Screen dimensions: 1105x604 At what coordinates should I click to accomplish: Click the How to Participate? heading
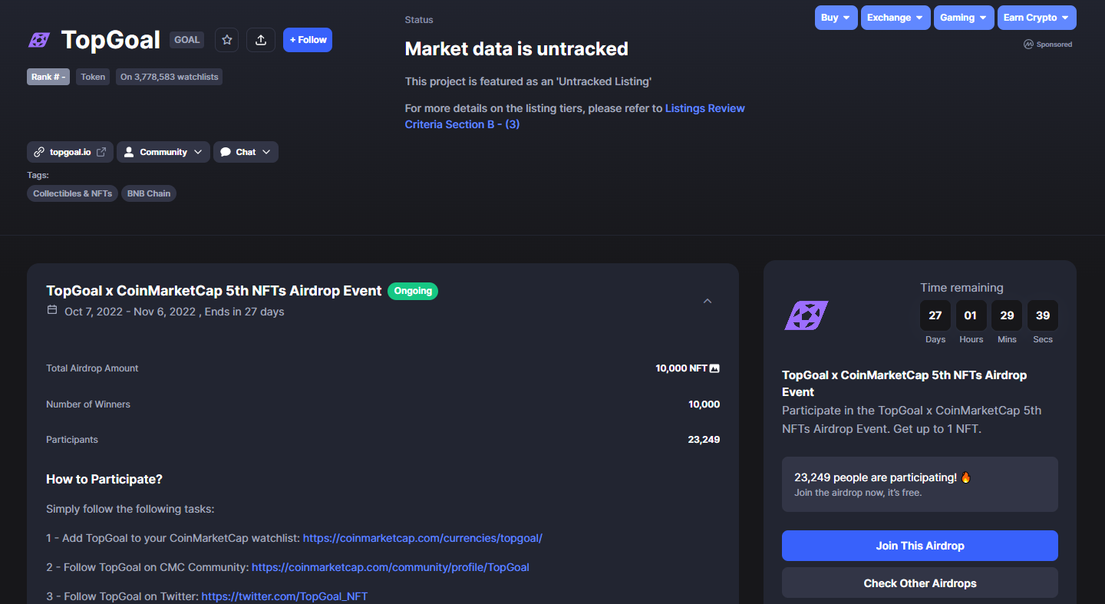tap(104, 480)
